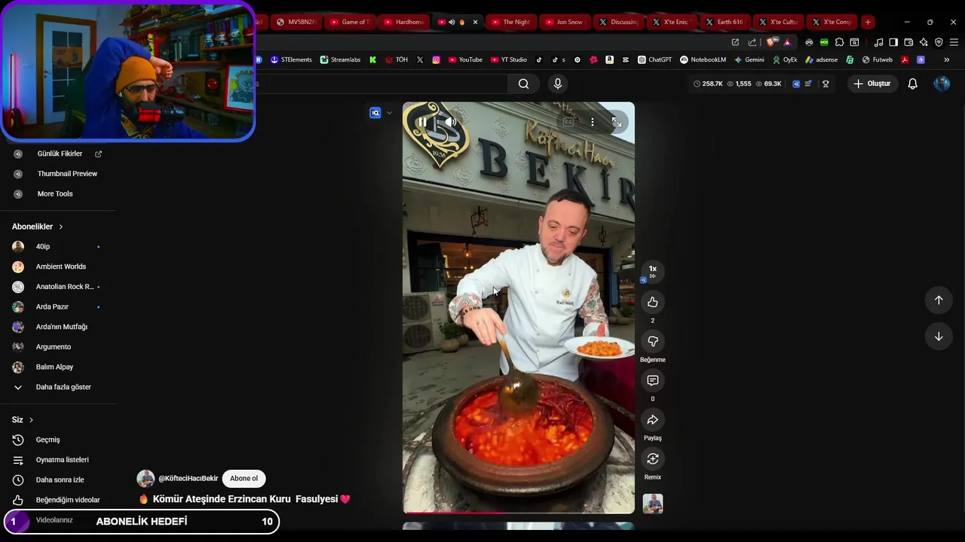Open STElements bookmark

pyautogui.click(x=291, y=59)
